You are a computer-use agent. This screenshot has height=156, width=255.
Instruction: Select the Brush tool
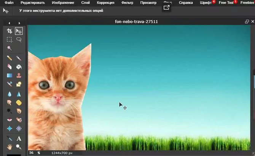[19, 58]
